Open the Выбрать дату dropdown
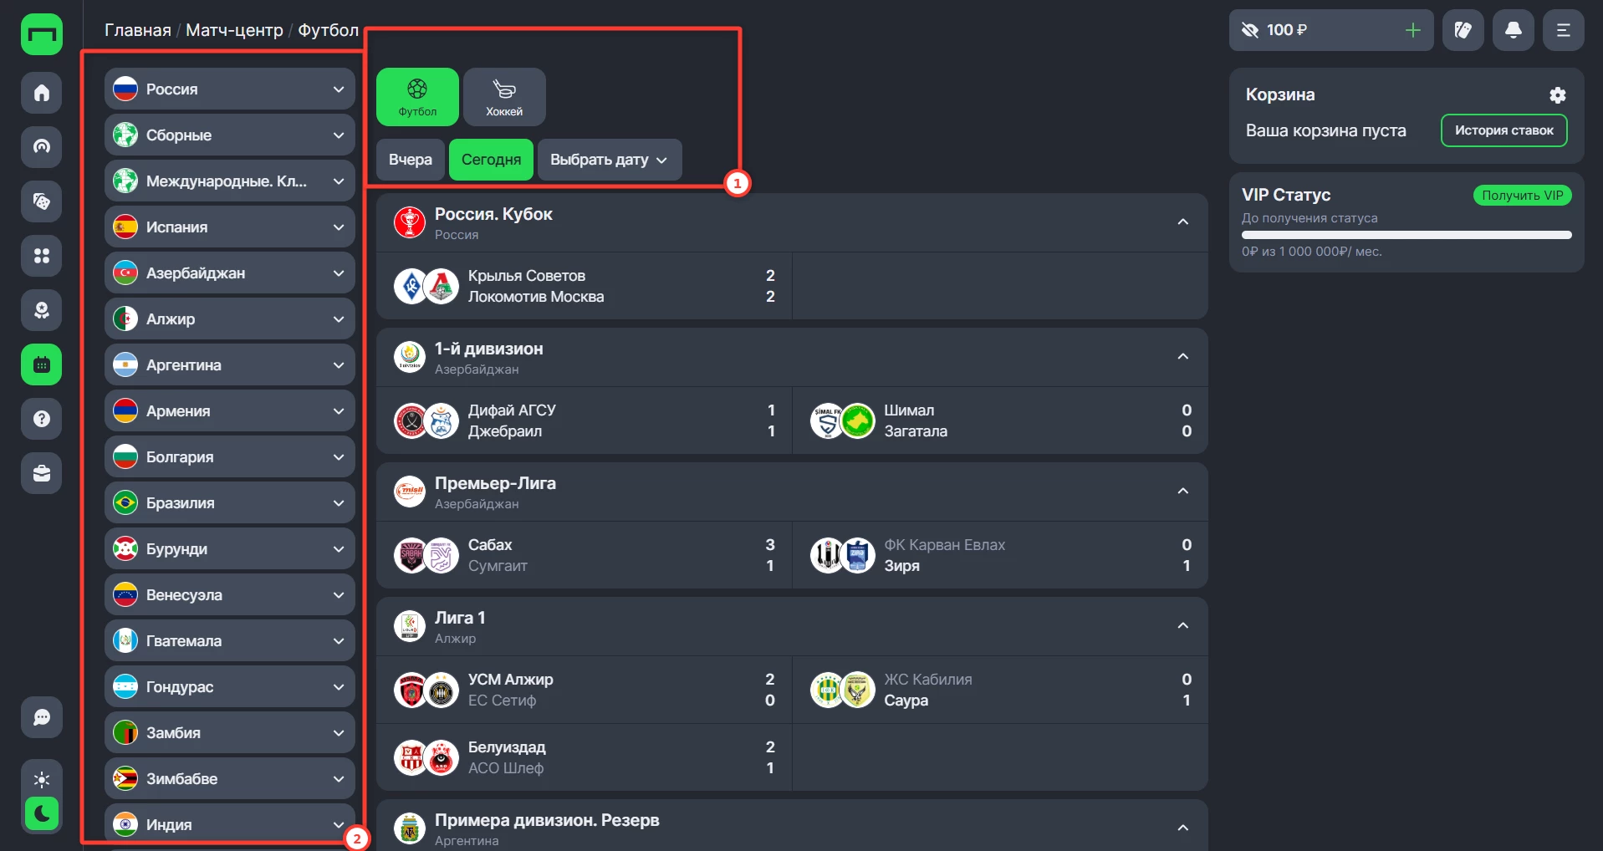 [x=609, y=160]
